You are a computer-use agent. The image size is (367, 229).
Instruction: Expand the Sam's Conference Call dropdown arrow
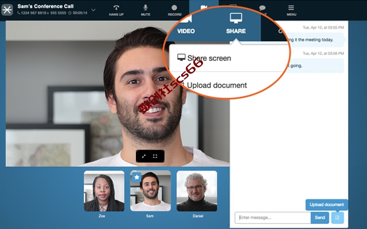click(93, 10)
